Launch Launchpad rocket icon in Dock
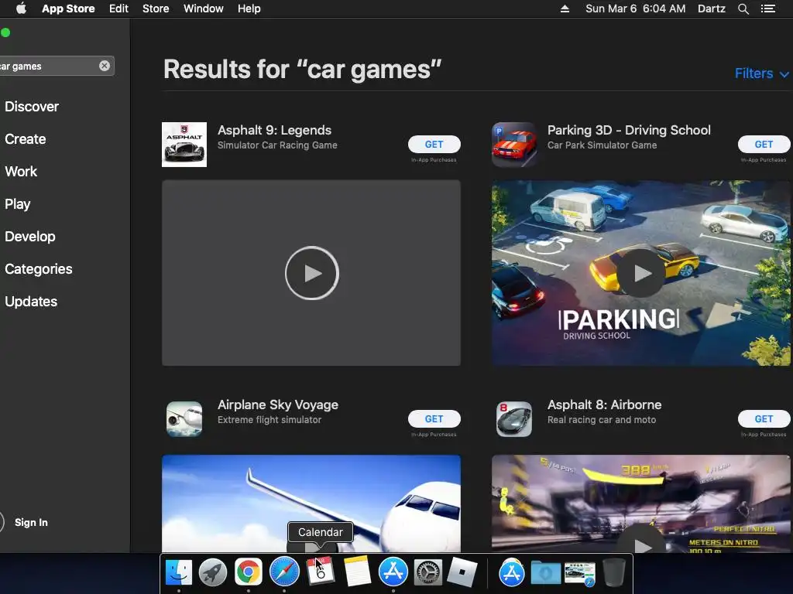The height and width of the screenshot is (594, 793). coord(213,572)
